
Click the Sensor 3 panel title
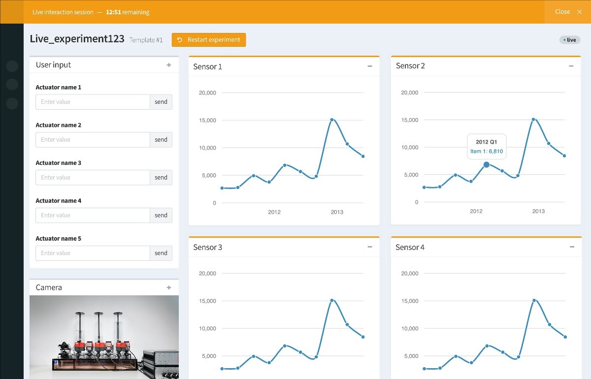pyautogui.click(x=207, y=247)
